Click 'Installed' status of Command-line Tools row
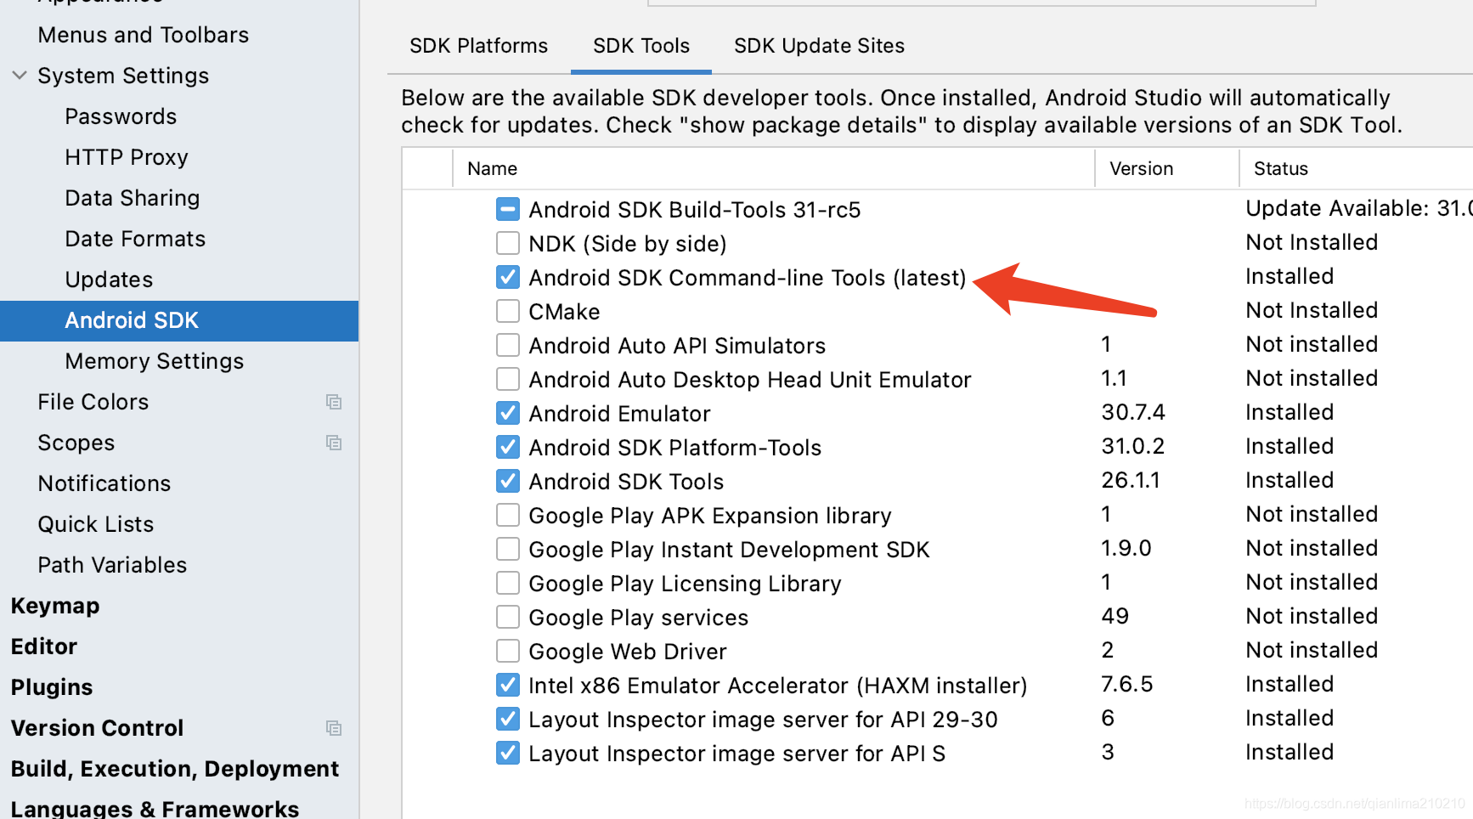The height and width of the screenshot is (819, 1473). 1290,276
